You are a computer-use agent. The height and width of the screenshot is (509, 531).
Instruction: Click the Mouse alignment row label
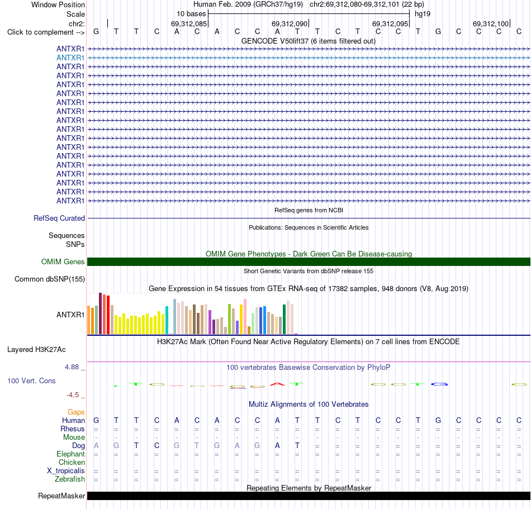tap(74, 437)
